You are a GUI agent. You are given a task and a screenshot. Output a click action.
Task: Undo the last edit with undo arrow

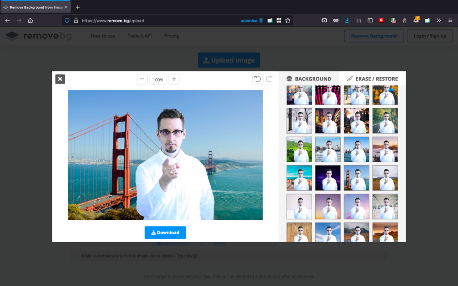[x=258, y=79]
